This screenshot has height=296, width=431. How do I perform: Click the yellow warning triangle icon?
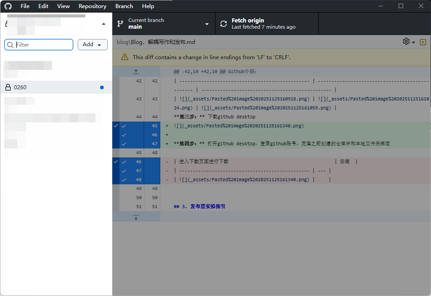click(x=125, y=57)
